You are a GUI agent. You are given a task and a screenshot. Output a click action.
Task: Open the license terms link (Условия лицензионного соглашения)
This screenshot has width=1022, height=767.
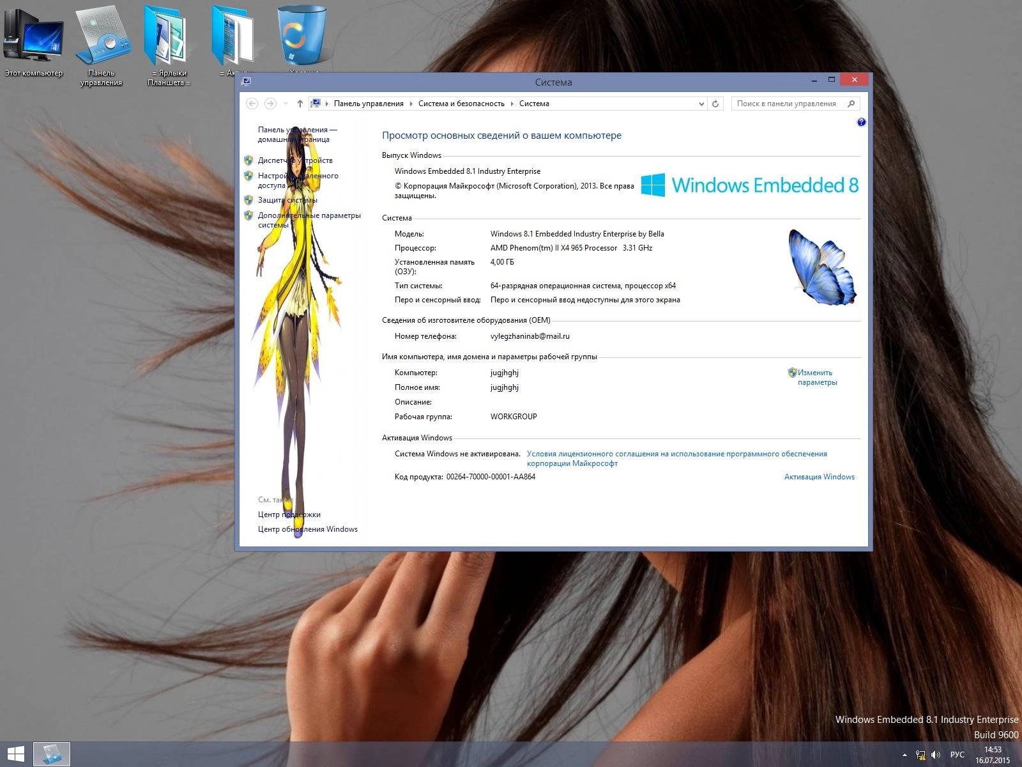(x=676, y=458)
